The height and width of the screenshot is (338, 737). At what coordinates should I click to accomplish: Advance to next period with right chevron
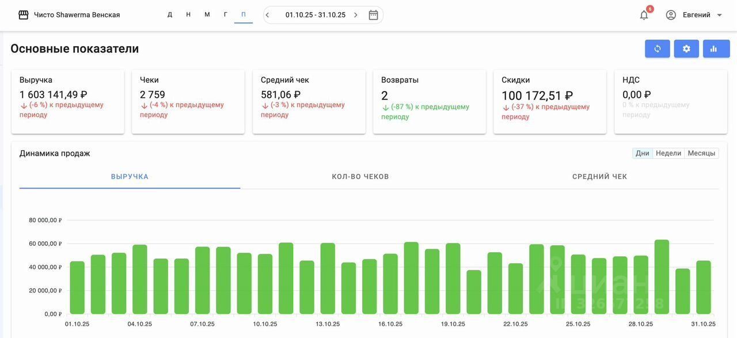coord(355,15)
